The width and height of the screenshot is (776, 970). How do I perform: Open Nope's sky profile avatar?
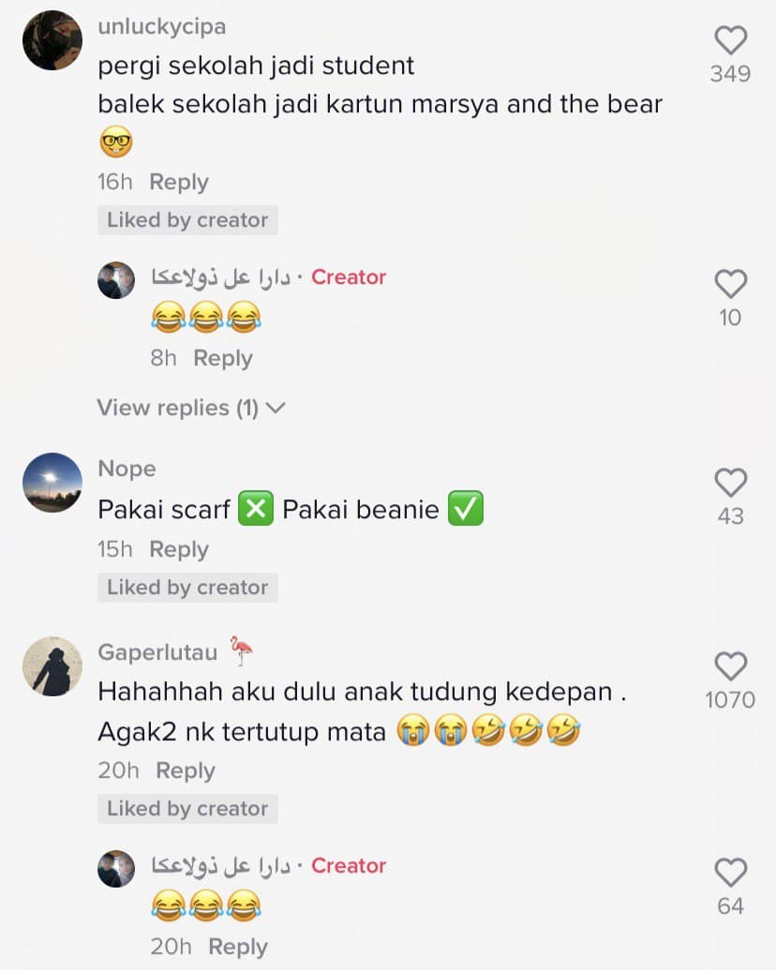click(x=52, y=483)
